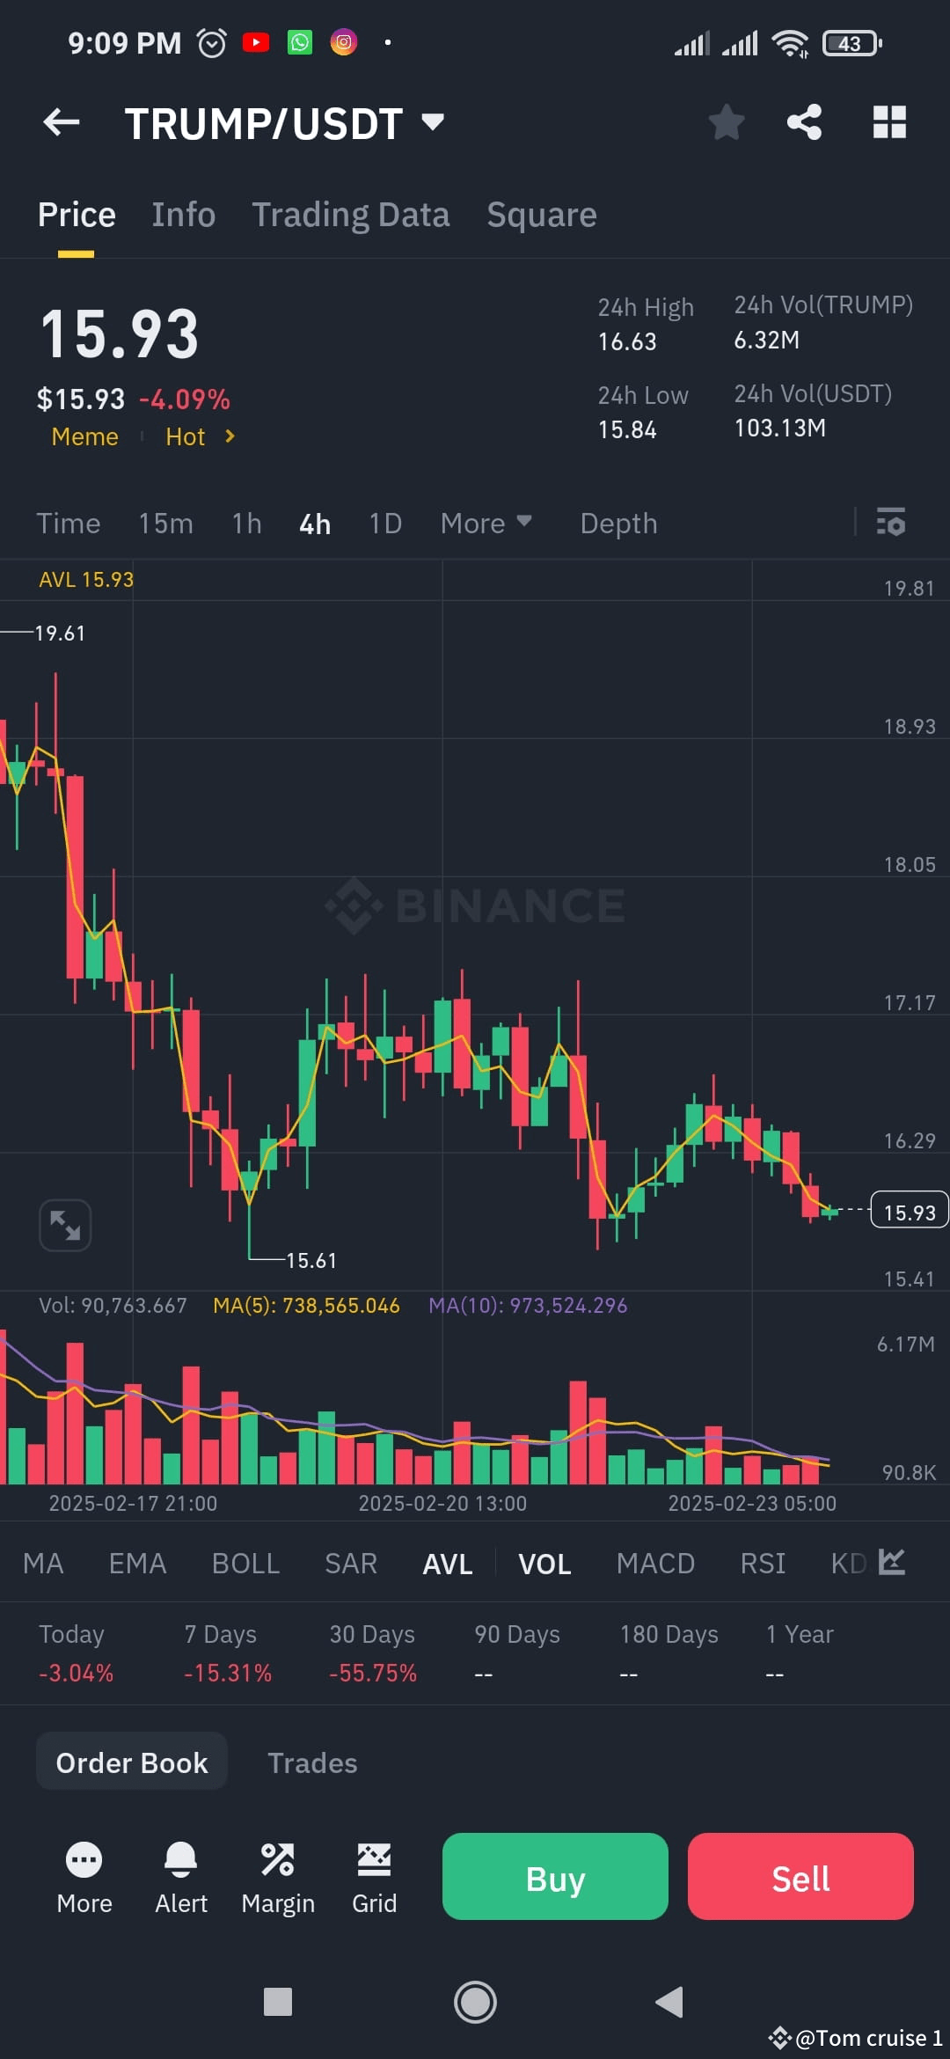
Task: Enable the MACD indicator
Action: pyautogui.click(x=655, y=1563)
